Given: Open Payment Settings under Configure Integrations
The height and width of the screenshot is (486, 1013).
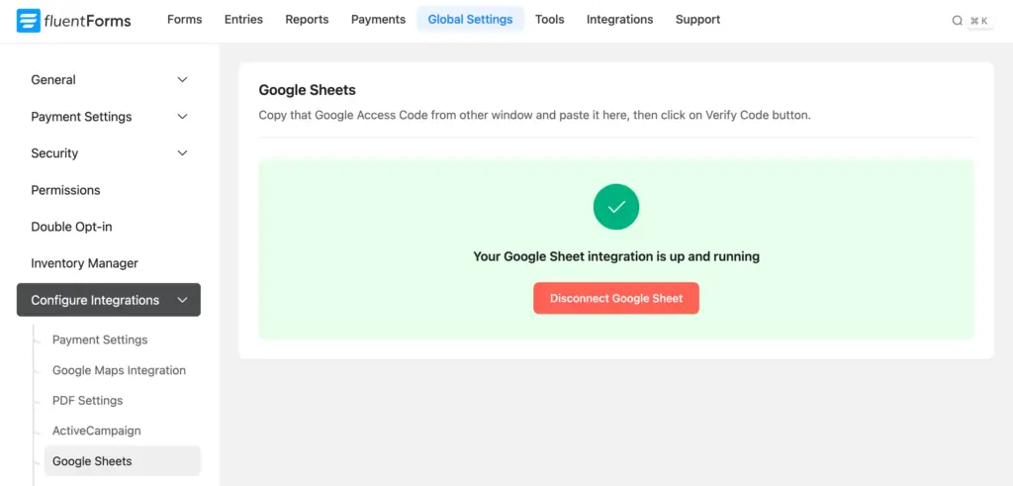Looking at the screenshot, I should tap(100, 340).
